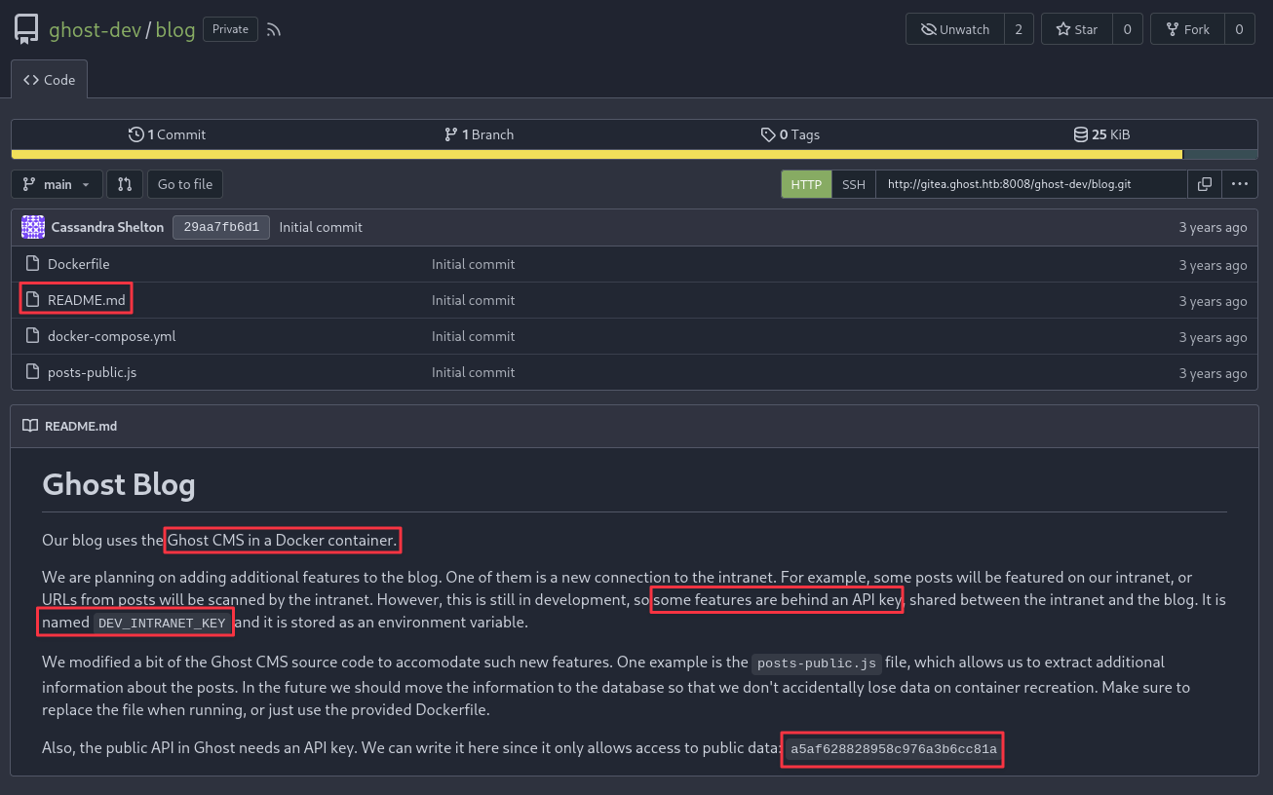Click the README.md header title
The height and width of the screenshot is (795, 1273).
[81, 426]
